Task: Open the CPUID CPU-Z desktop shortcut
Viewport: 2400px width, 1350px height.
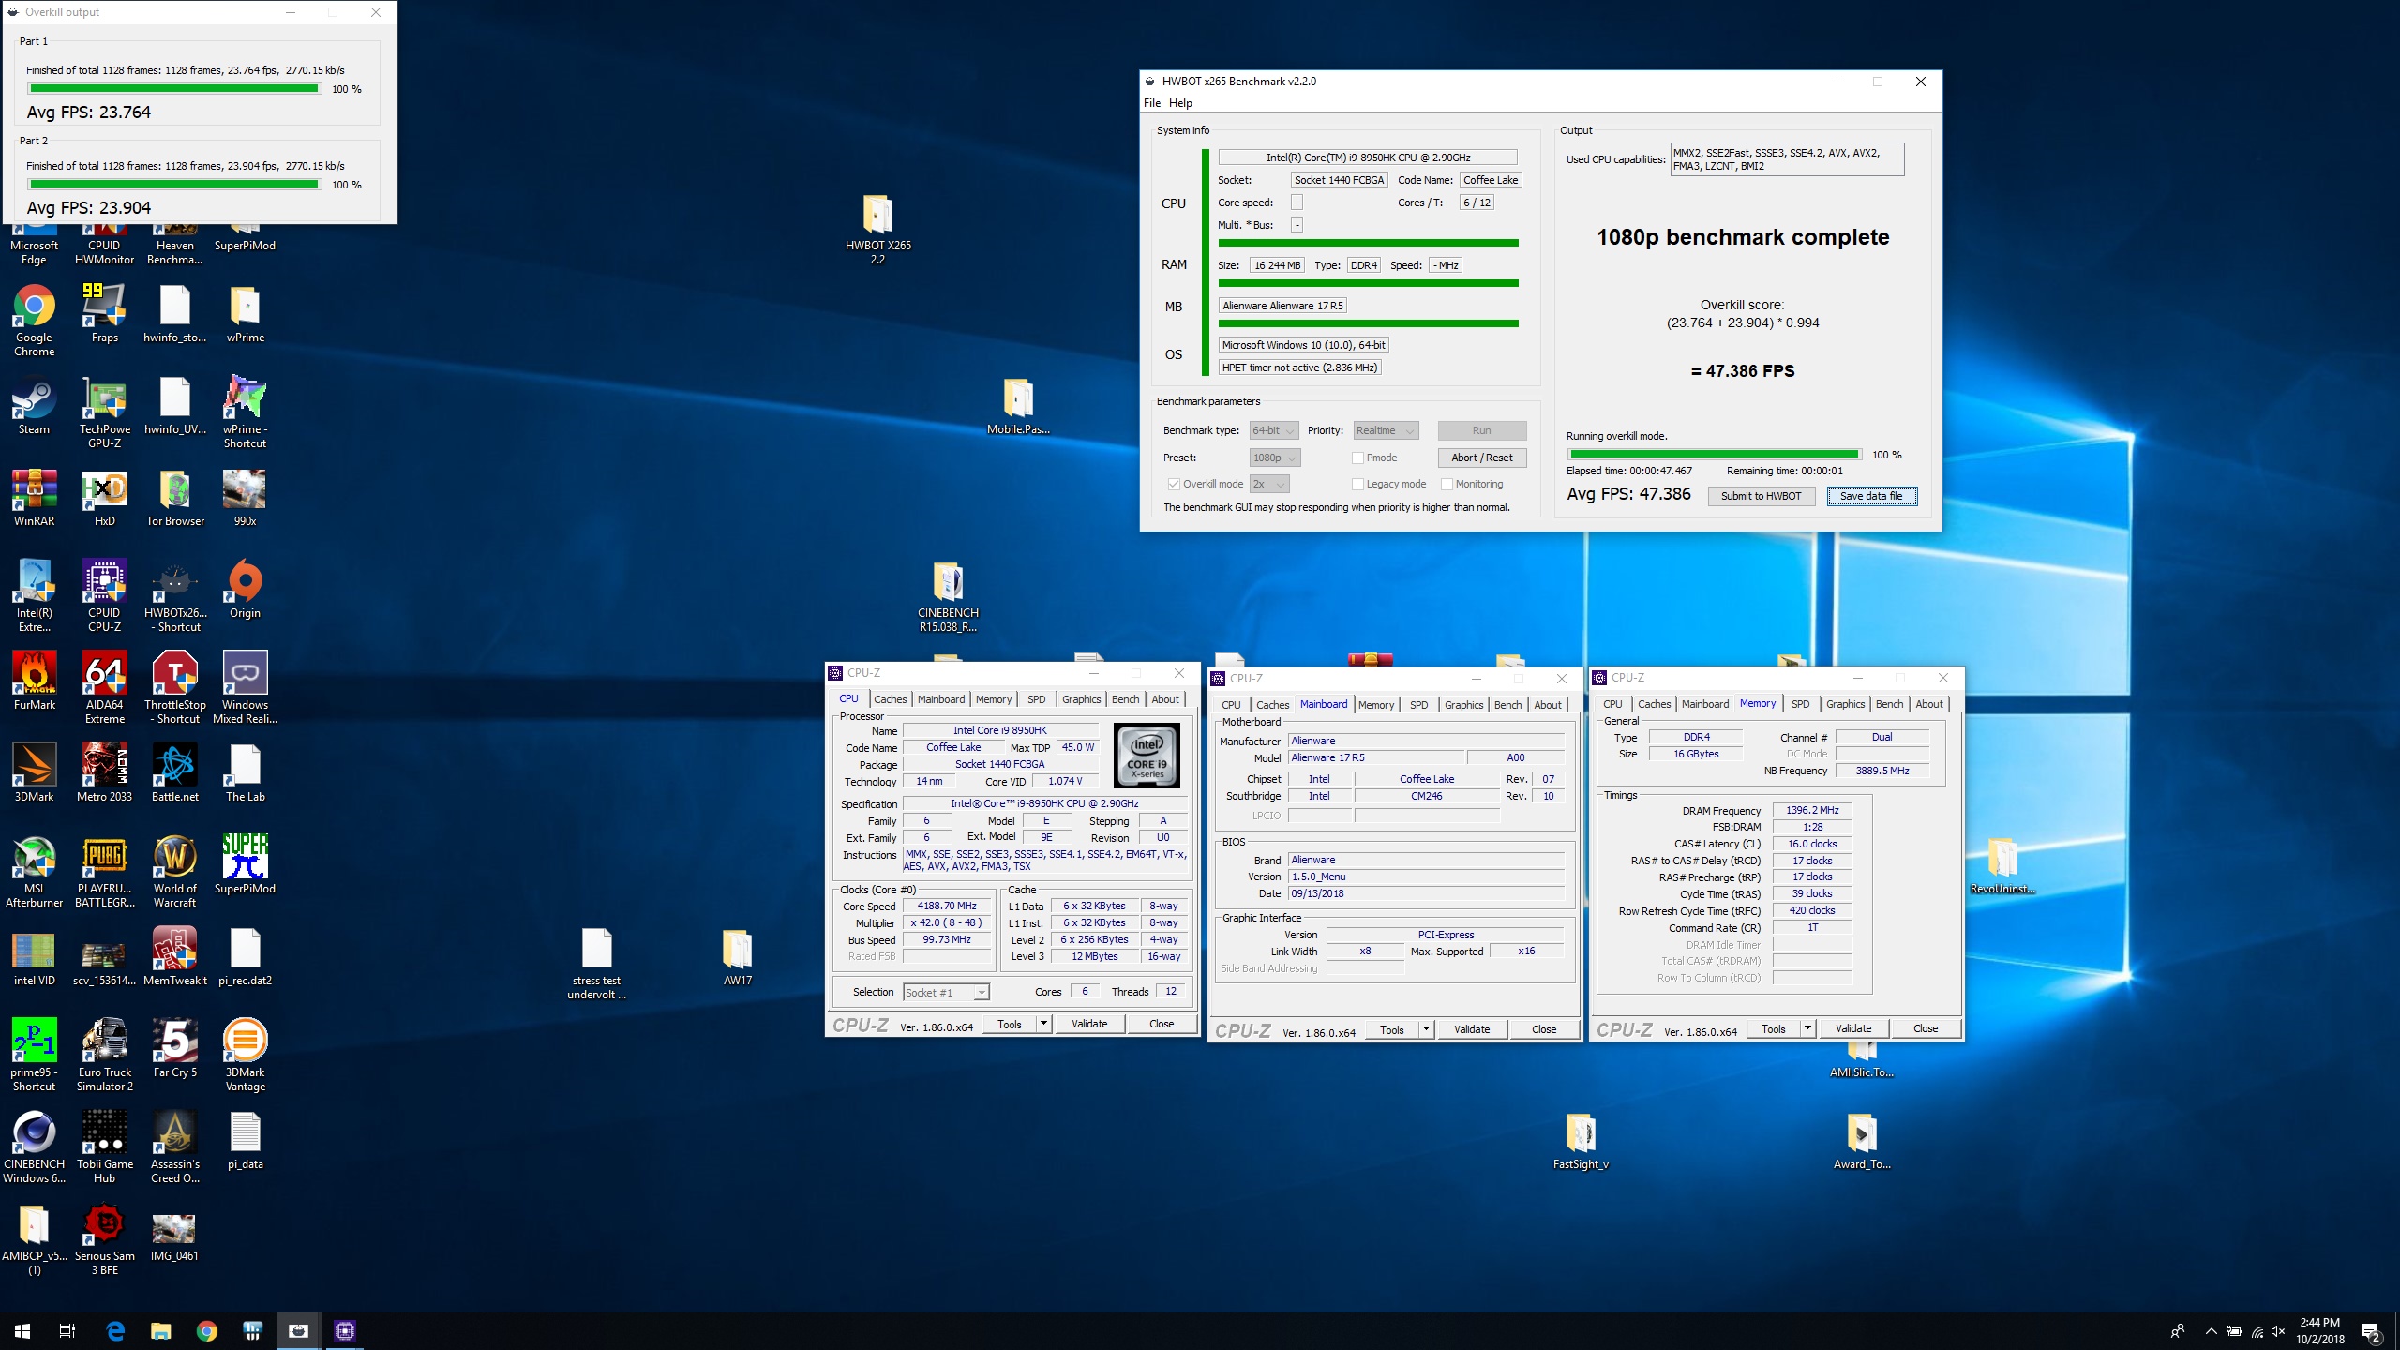Action: (105, 596)
